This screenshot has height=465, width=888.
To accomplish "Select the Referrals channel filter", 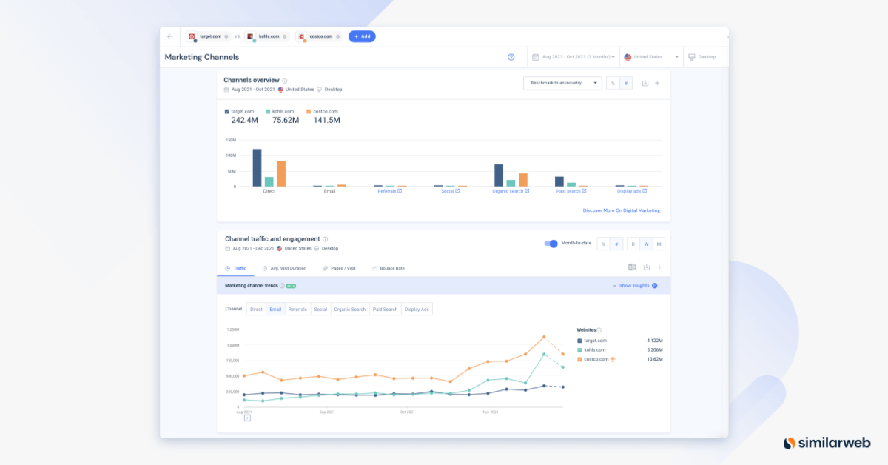I will point(297,309).
